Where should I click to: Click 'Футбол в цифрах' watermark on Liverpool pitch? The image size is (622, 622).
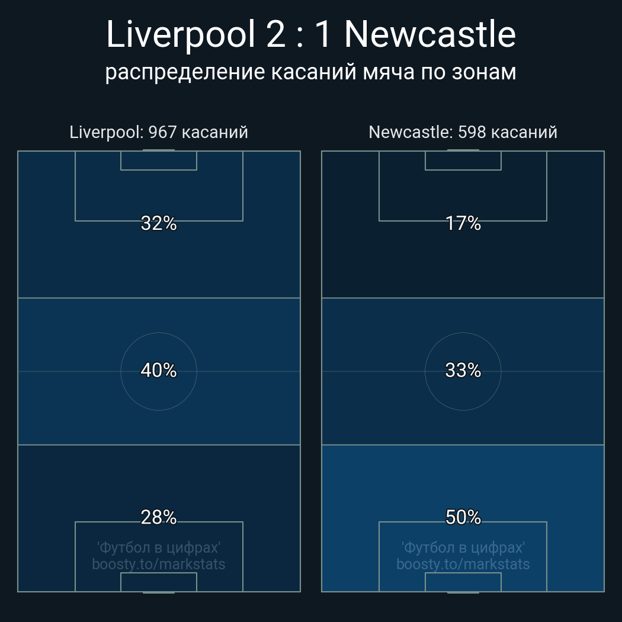click(x=159, y=547)
